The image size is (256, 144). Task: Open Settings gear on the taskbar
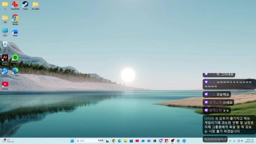pos(178,141)
